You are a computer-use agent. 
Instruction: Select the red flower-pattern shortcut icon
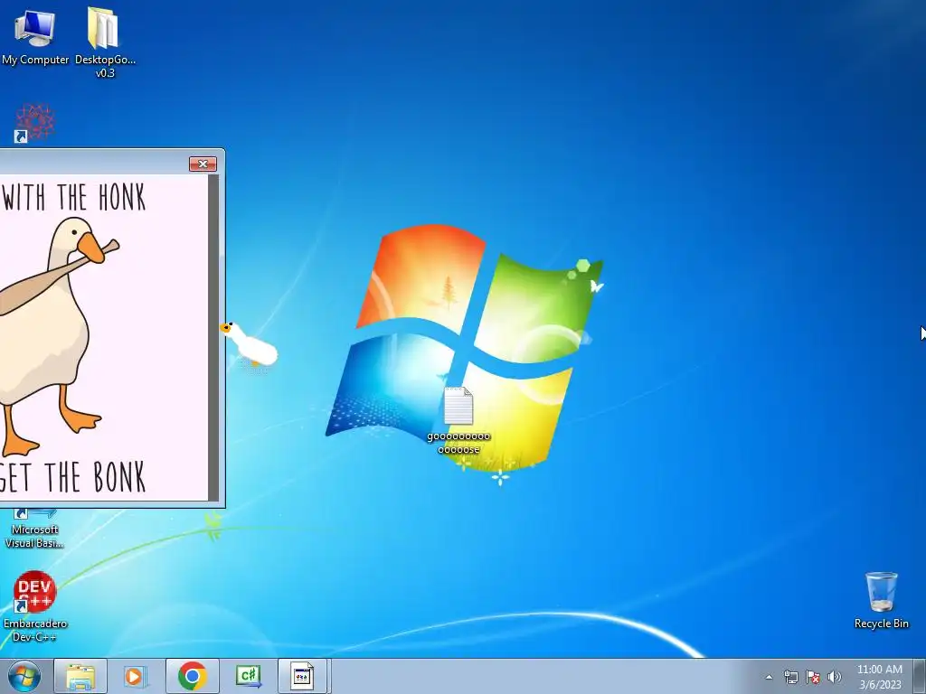34,123
